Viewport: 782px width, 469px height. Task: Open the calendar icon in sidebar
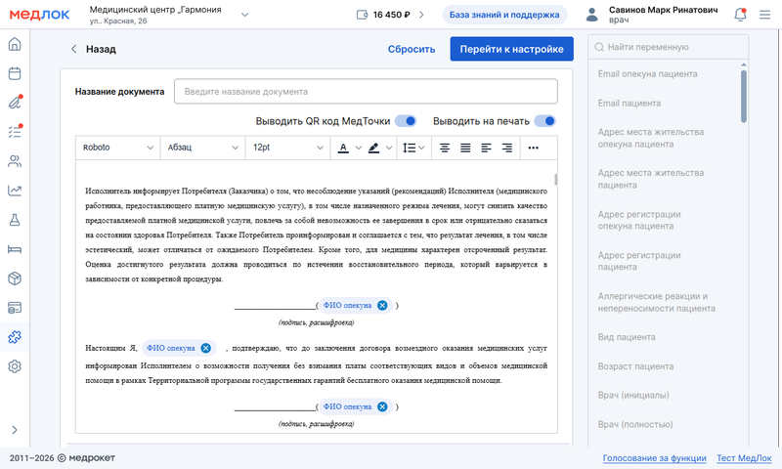pos(15,73)
